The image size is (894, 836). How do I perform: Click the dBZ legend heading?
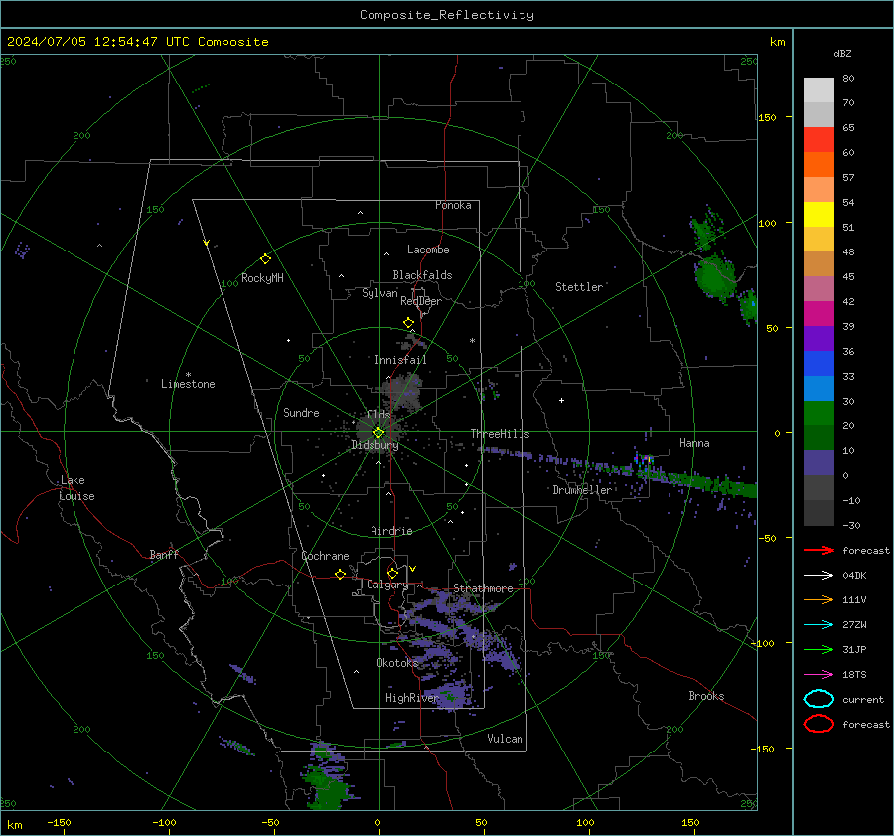(842, 53)
